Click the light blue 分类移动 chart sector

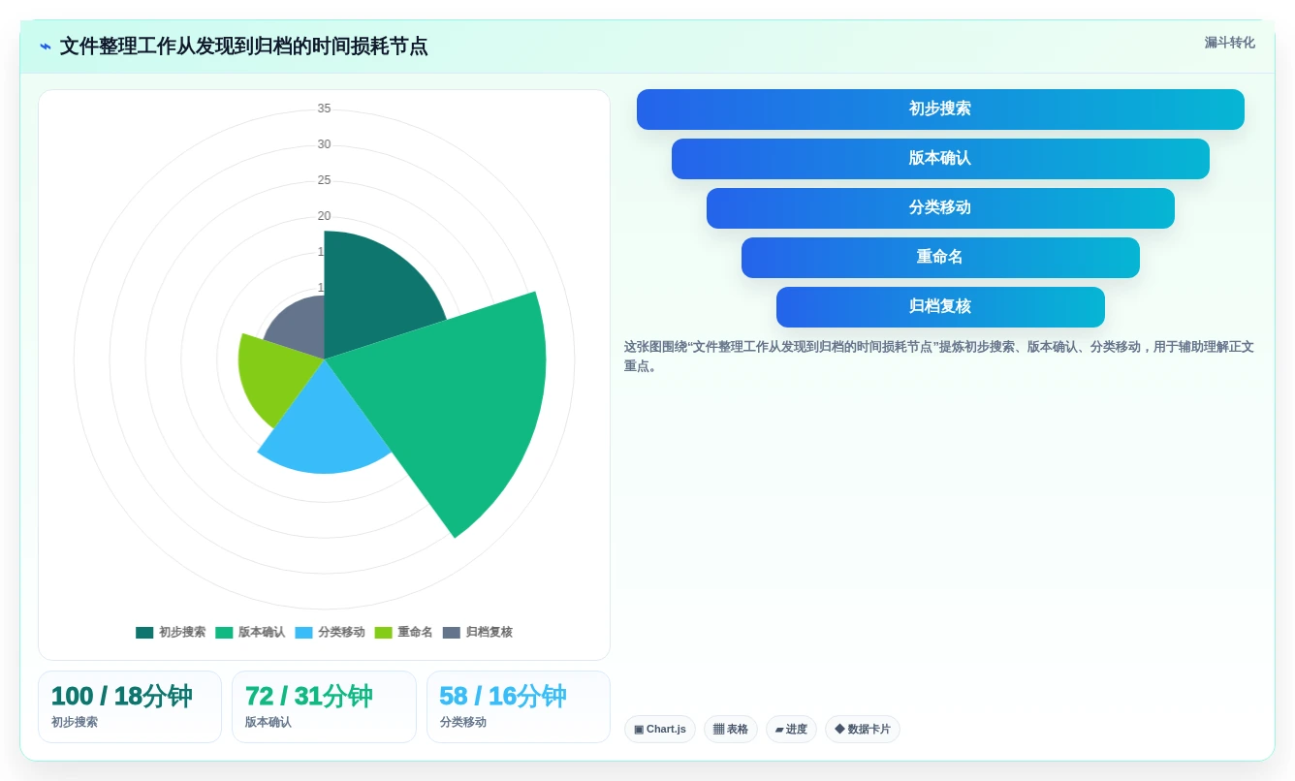[x=325, y=426]
